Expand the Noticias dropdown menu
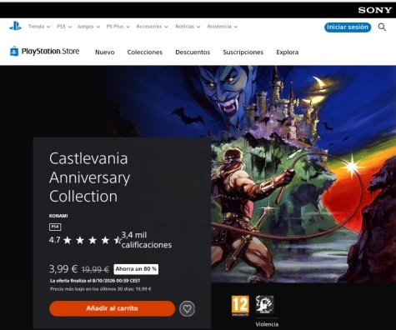396x330 pixels. 188,27
